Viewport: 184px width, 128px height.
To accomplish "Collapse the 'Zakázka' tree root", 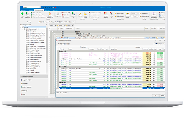I will pos(21,27).
